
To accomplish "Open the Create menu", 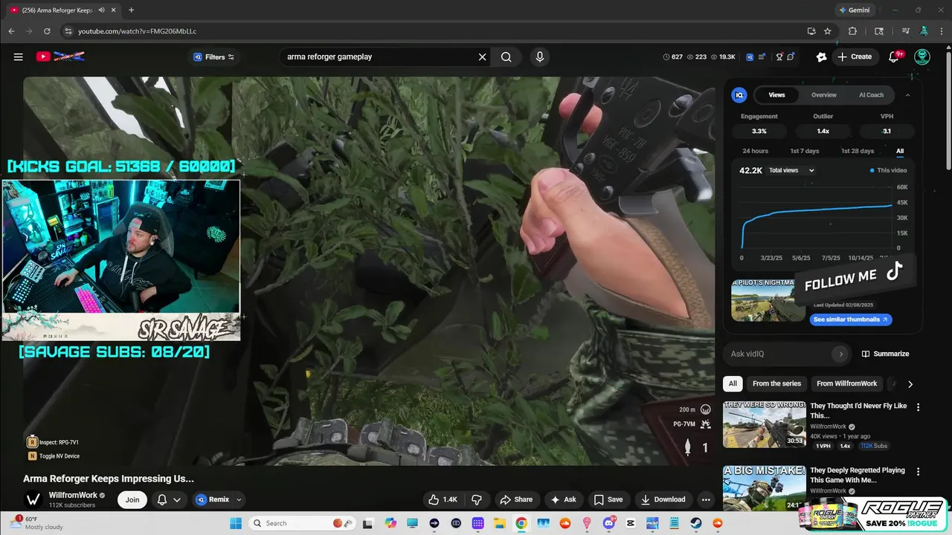I will coord(855,56).
